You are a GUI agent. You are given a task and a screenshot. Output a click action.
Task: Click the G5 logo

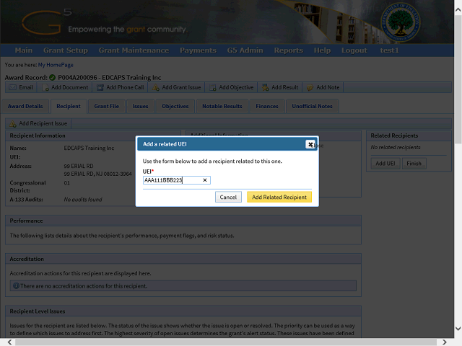[46, 22]
